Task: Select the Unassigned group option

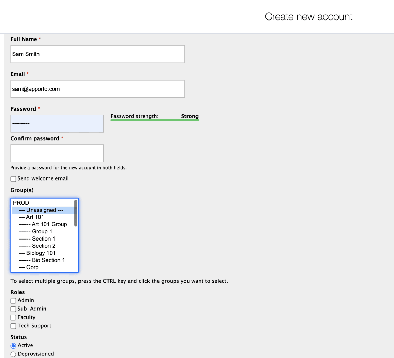Action: click(41, 210)
